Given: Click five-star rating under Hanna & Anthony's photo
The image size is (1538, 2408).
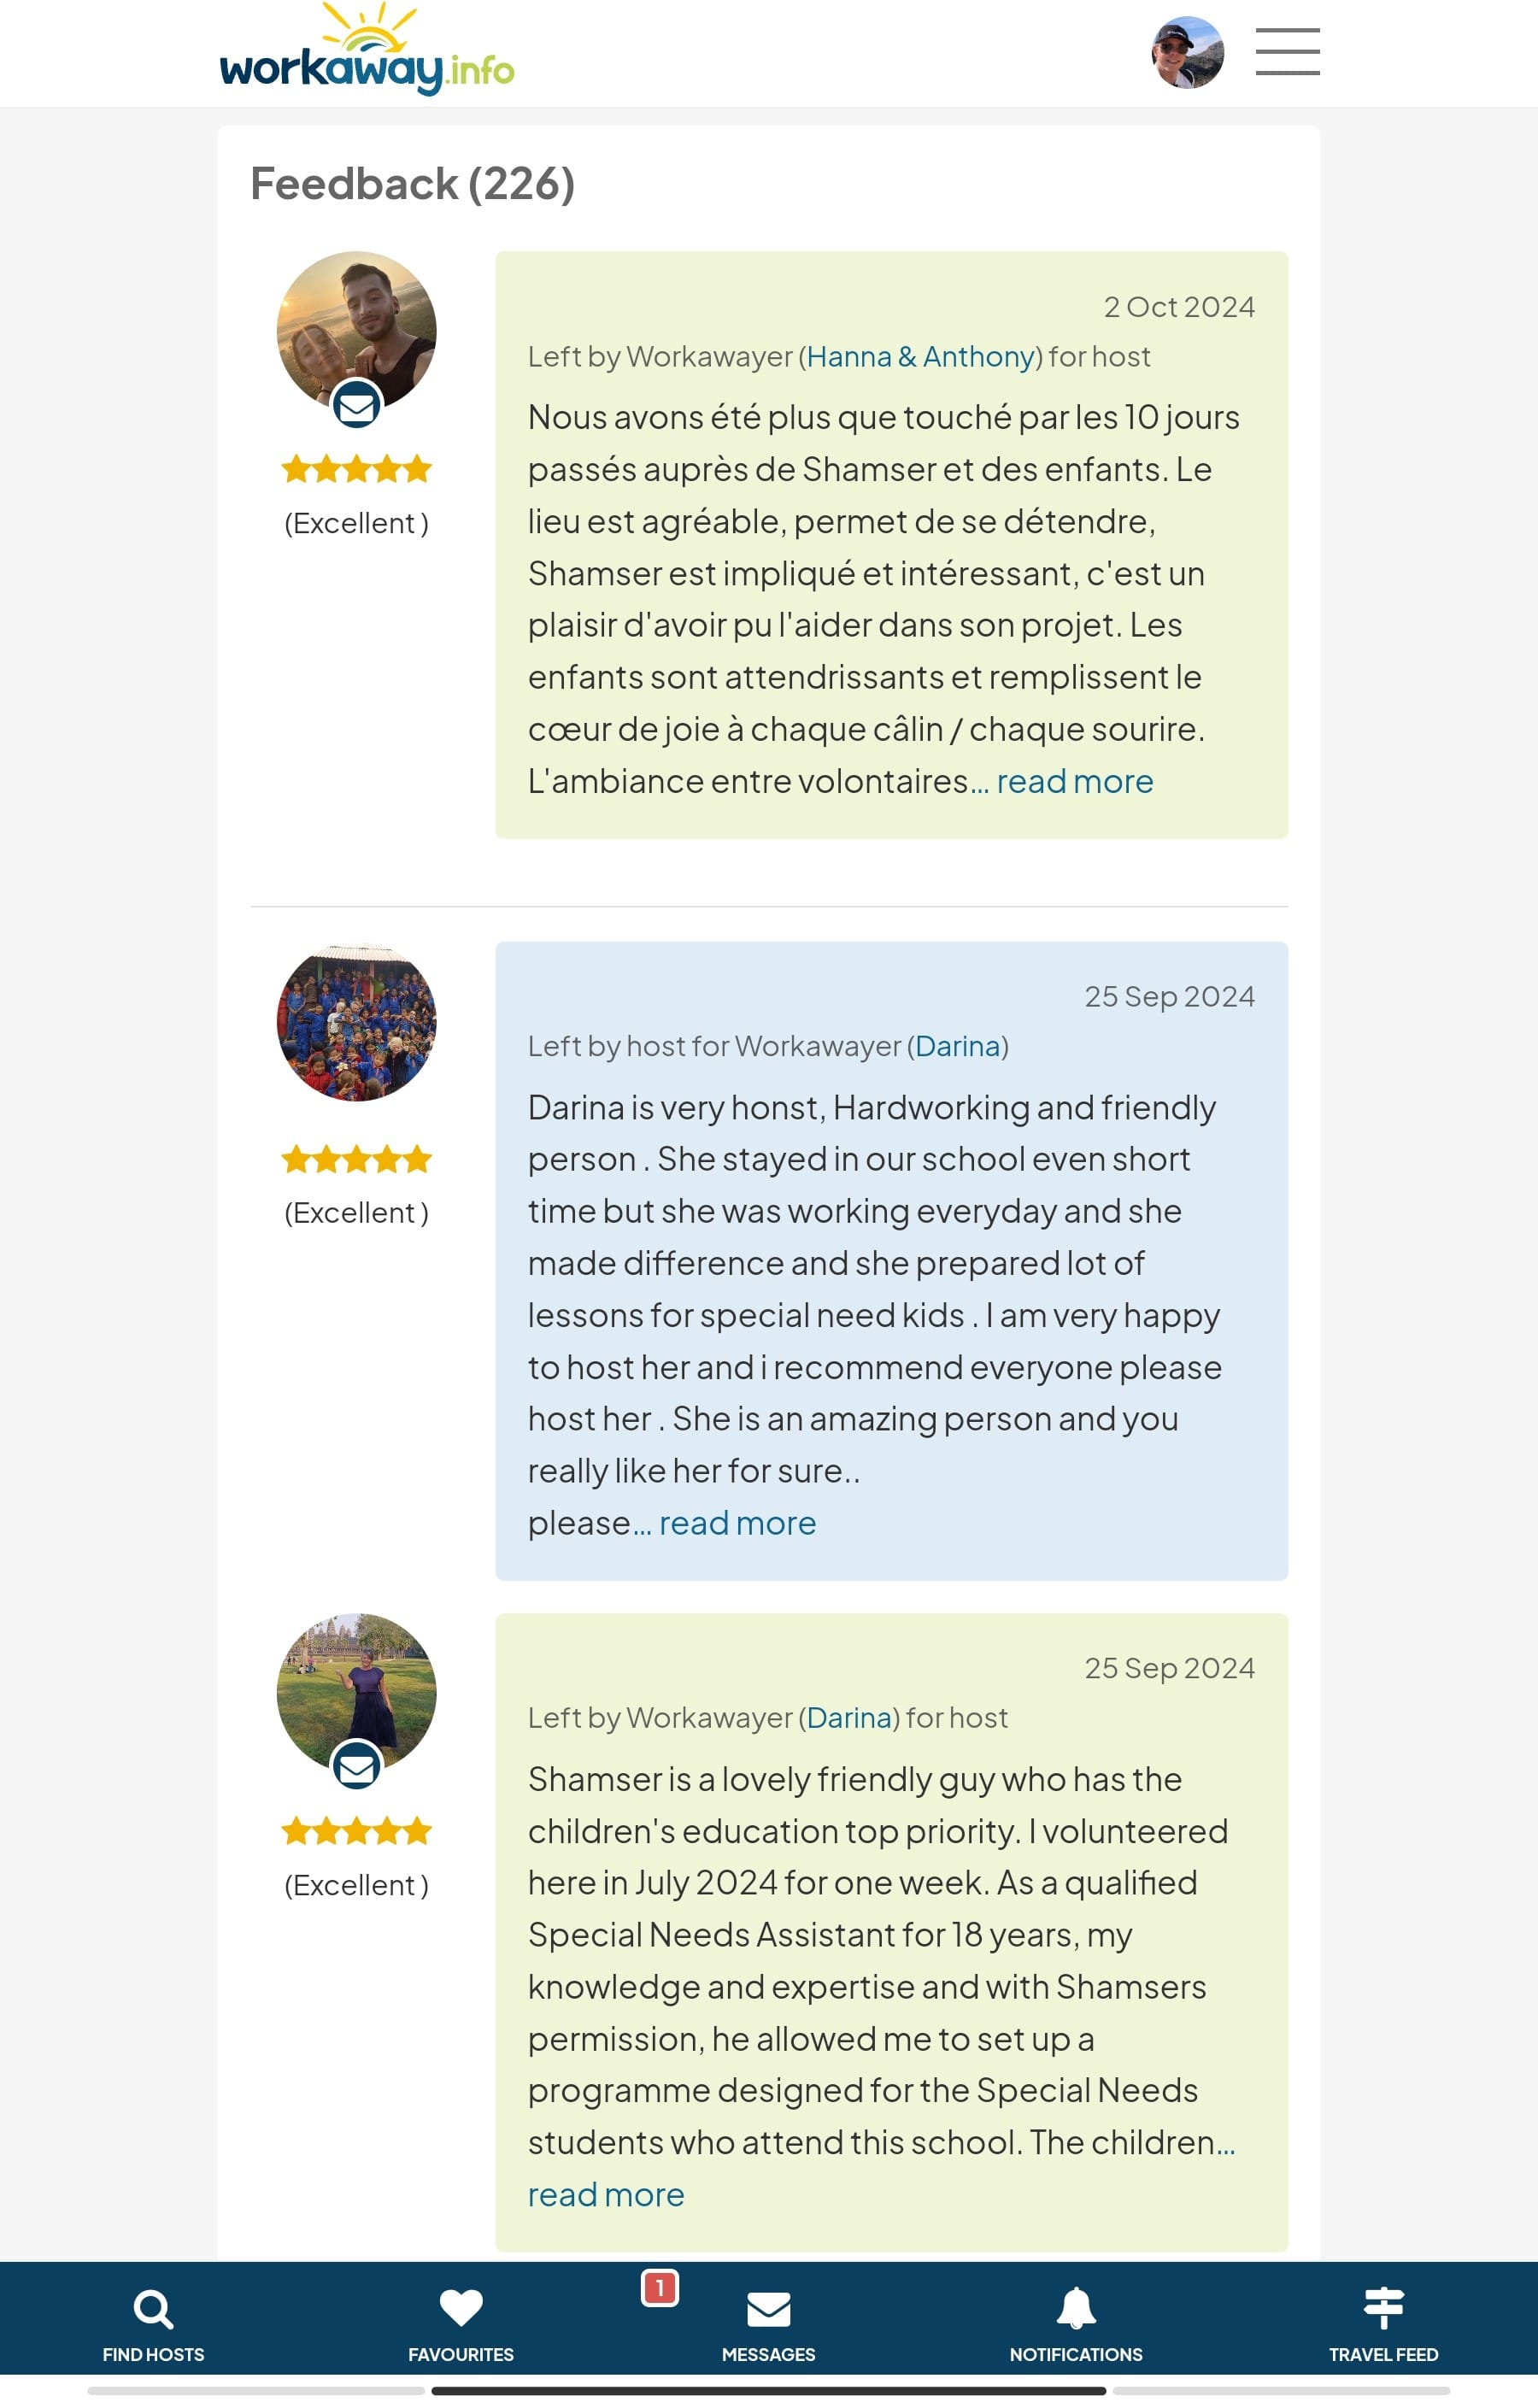Looking at the screenshot, I should click(356, 469).
